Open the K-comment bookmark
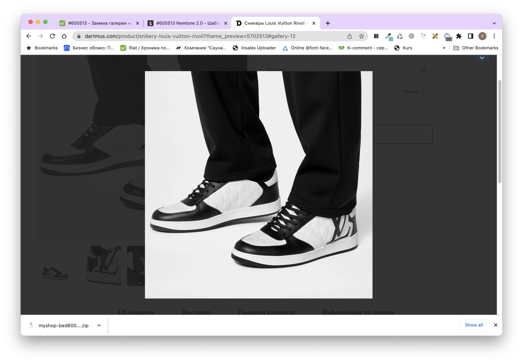 (363, 48)
